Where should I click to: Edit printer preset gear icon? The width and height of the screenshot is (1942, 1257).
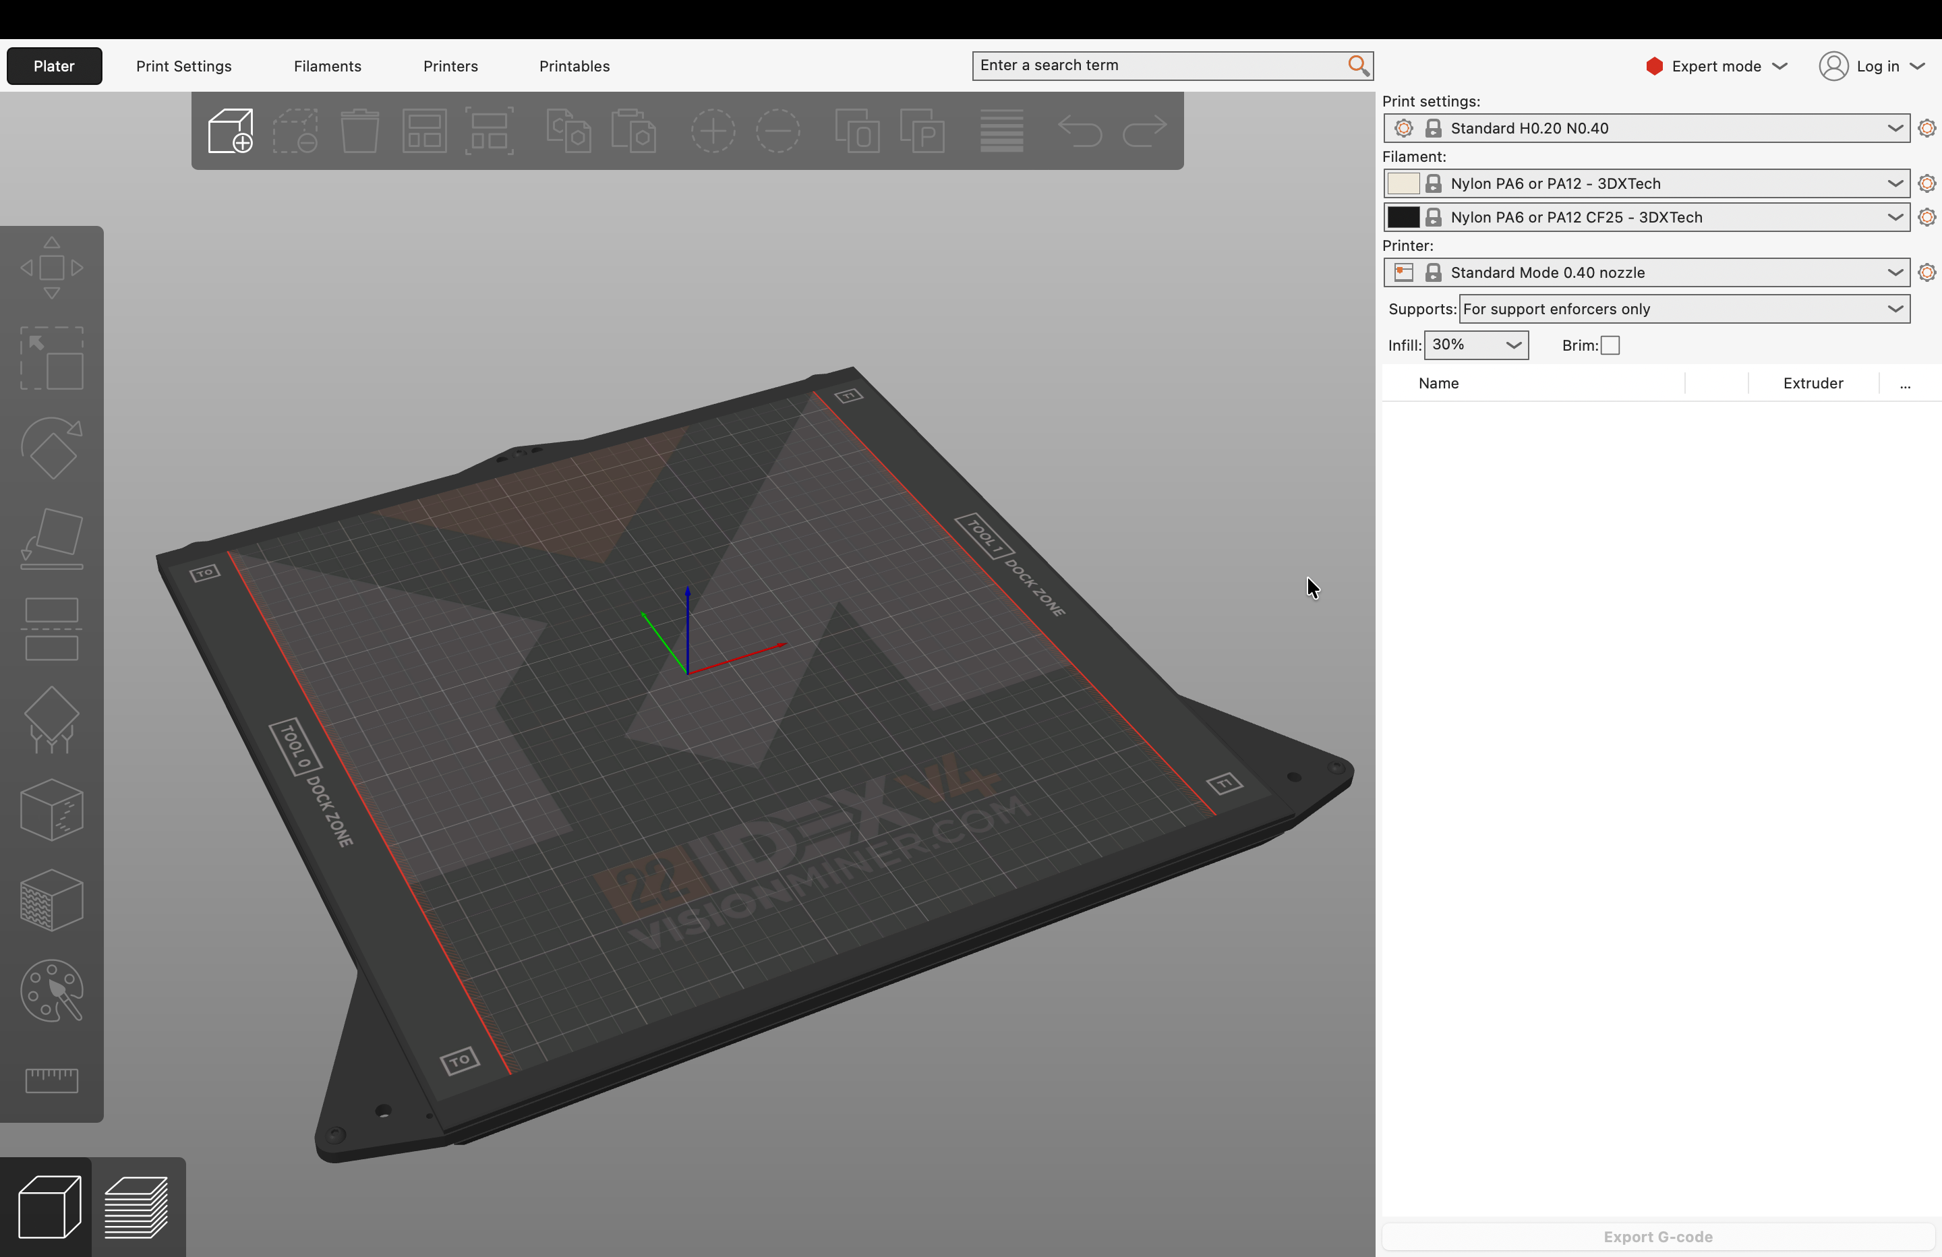click(x=1926, y=272)
